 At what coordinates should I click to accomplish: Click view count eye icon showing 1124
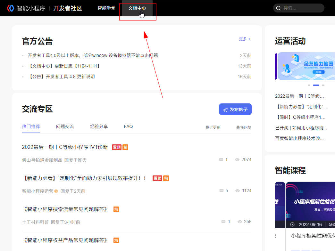[x=237, y=190]
